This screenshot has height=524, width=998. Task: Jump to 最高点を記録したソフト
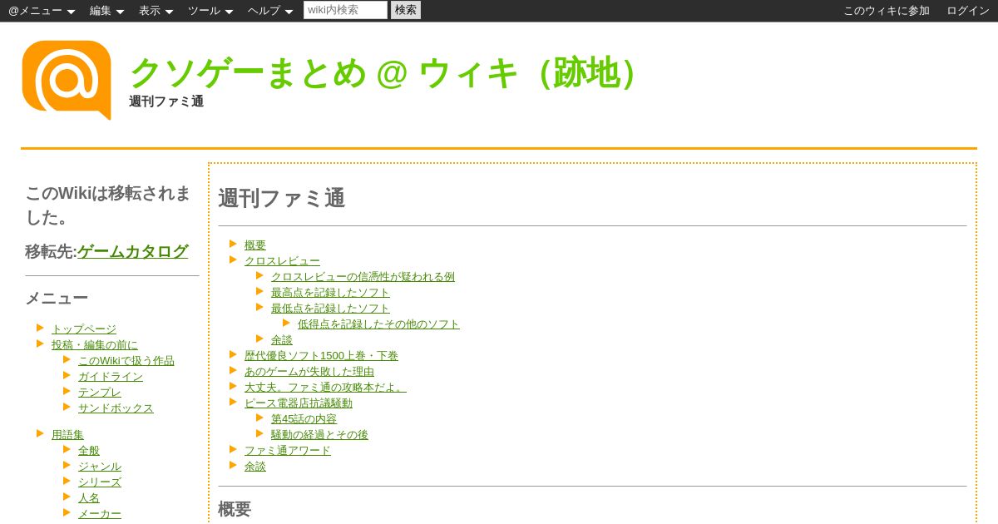tap(330, 293)
